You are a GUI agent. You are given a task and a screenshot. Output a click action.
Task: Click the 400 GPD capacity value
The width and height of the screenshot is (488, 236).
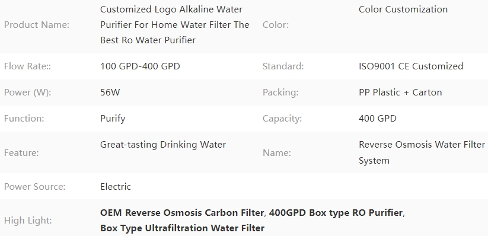[378, 119]
